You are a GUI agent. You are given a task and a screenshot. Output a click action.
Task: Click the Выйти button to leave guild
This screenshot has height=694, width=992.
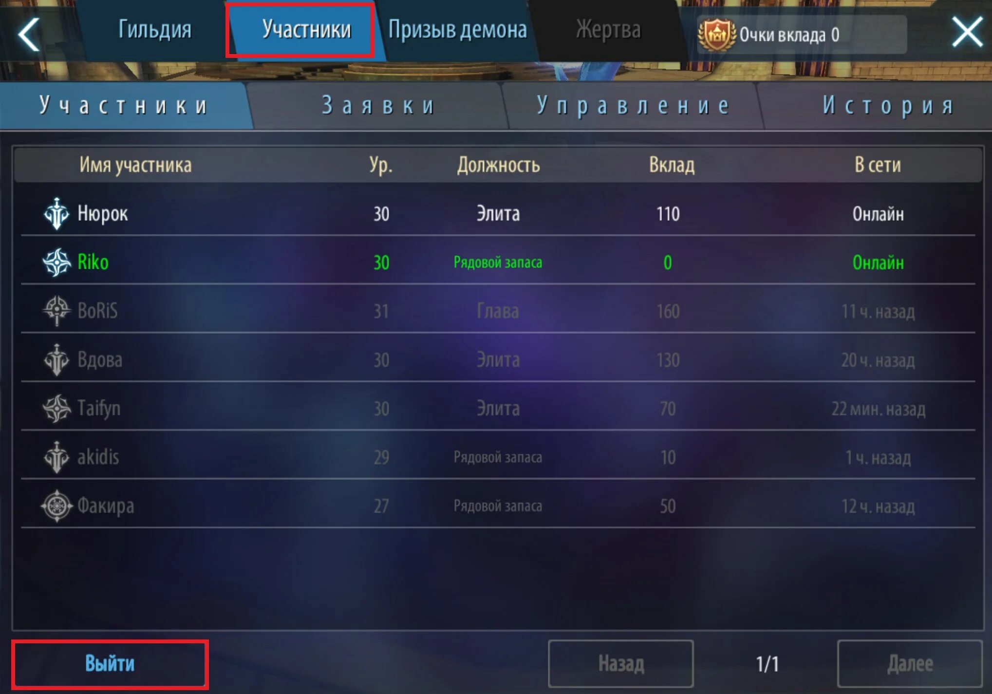(110, 664)
